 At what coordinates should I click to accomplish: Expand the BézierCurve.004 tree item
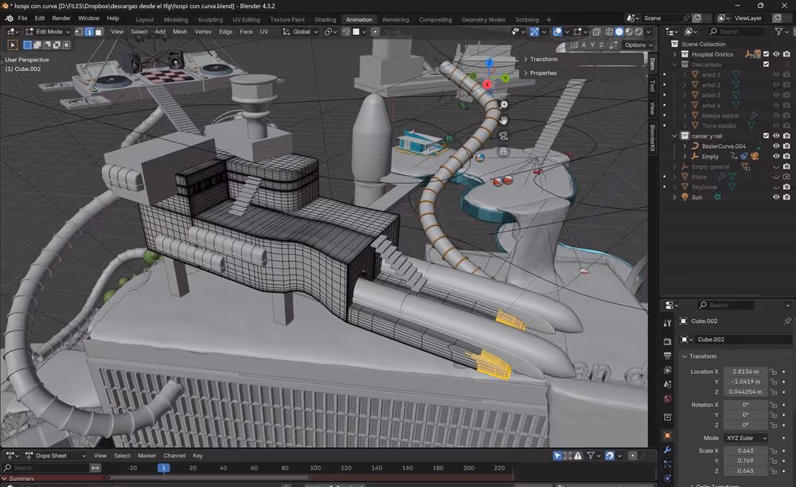tap(684, 146)
